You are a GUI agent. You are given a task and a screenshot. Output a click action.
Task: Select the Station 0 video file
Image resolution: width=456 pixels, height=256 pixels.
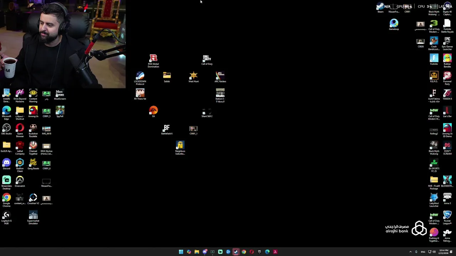click(220, 96)
